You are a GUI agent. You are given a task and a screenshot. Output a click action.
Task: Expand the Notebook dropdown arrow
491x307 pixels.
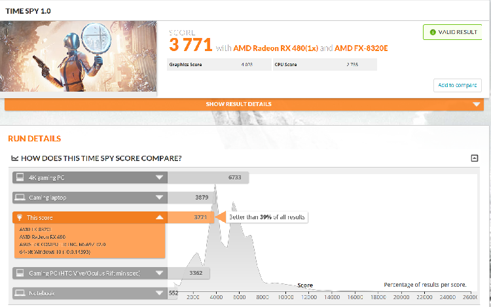pos(159,293)
